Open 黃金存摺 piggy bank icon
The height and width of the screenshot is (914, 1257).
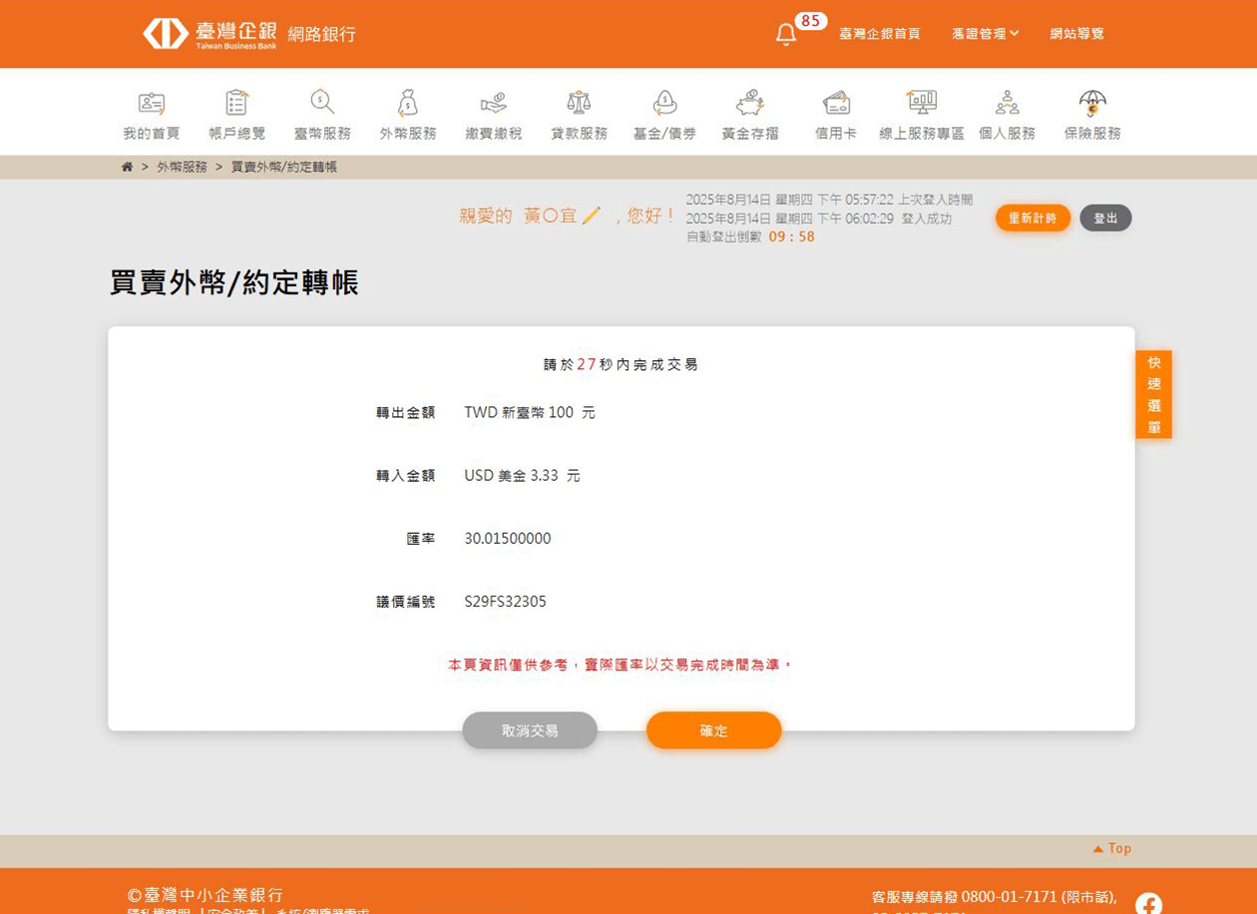[x=750, y=103]
